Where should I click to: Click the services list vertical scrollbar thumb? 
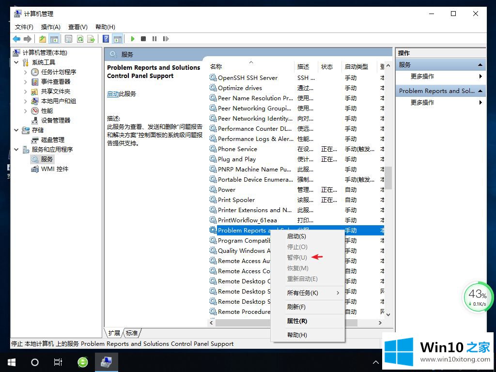[388, 177]
